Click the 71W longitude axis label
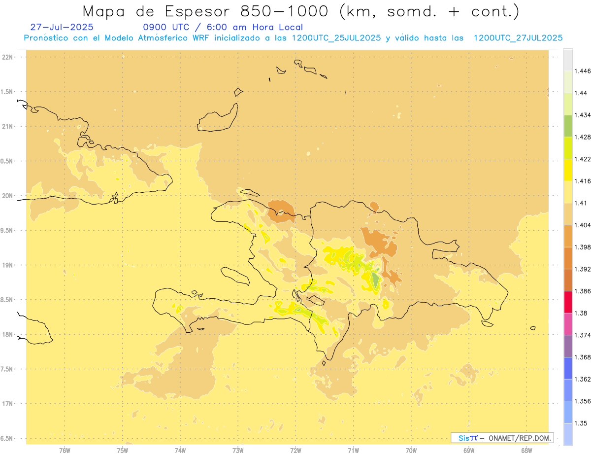The width and height of the screenshot is (591, 457). [x=353, y=451]
